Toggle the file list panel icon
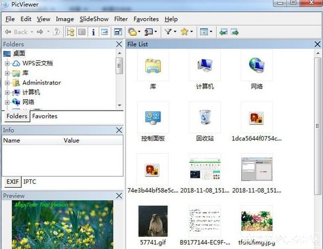This screenshot has width=323, height=249. click(x=82, y=32)
